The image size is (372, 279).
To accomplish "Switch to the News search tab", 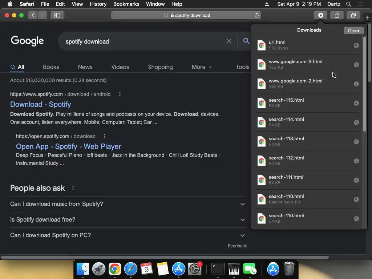I will (85, 67).
